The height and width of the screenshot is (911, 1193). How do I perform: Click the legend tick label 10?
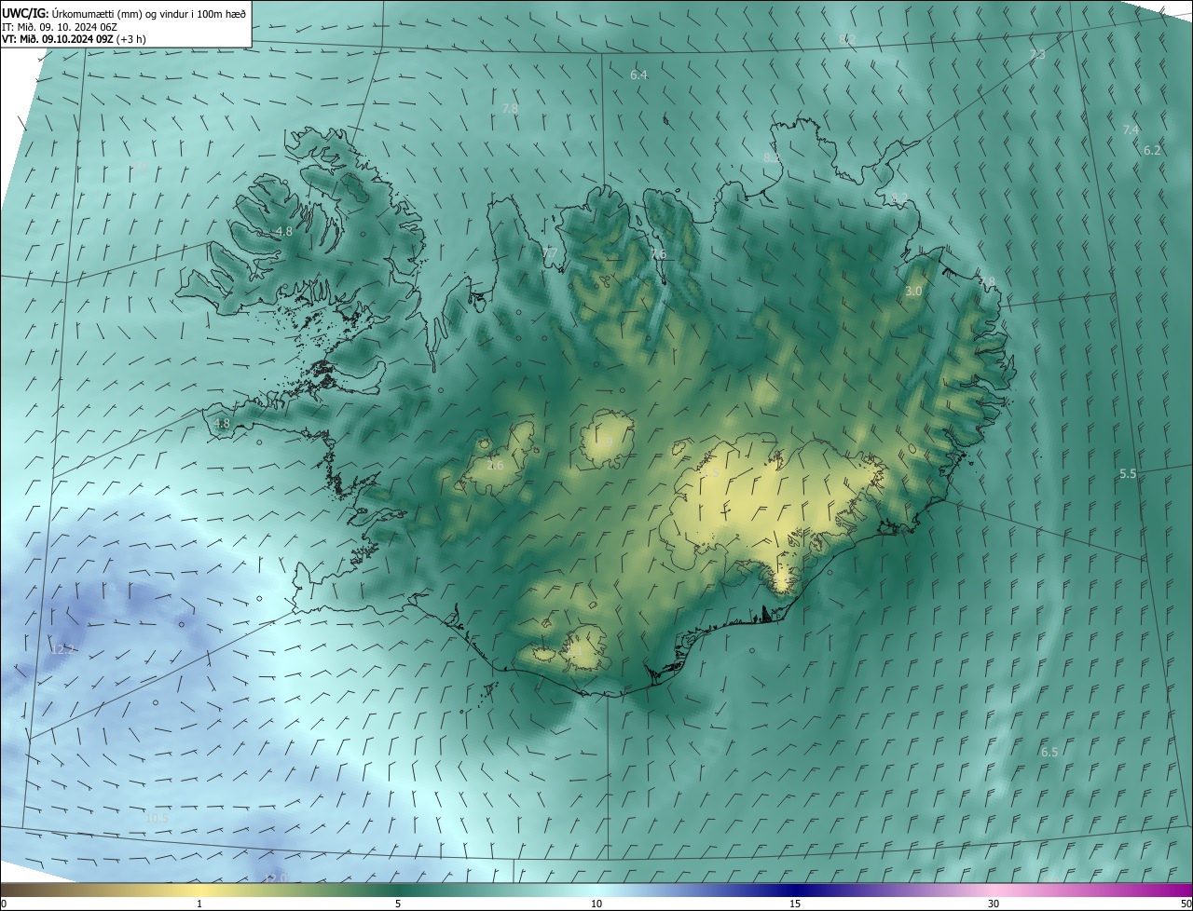[596, 904]
